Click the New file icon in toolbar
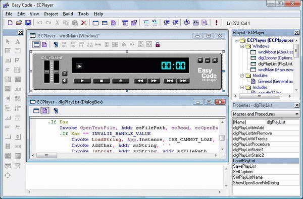Viewport: 303px width, 199px height. [x=10, y=23]
